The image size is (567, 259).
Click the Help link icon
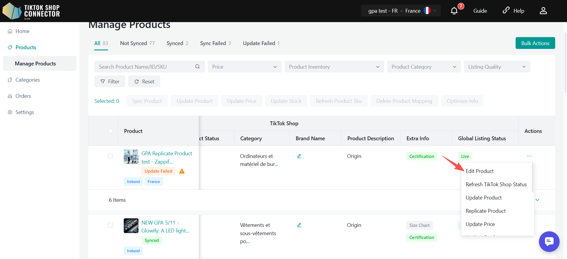[x=506, y=10]
